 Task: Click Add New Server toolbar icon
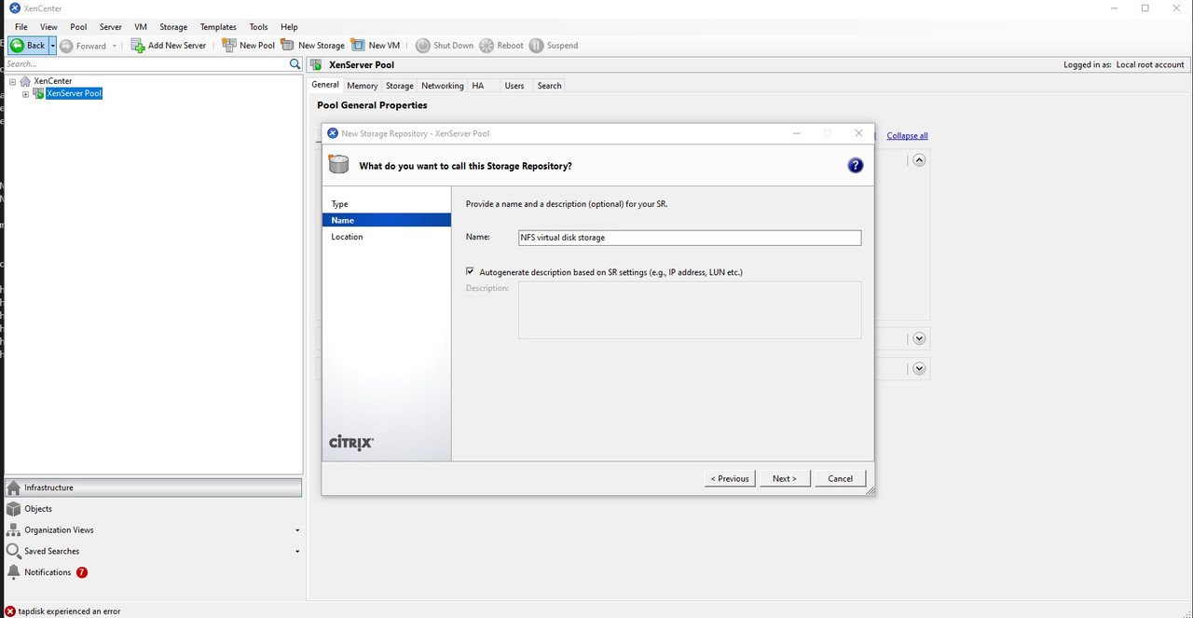pyautogui.click(x=138, y=45)
